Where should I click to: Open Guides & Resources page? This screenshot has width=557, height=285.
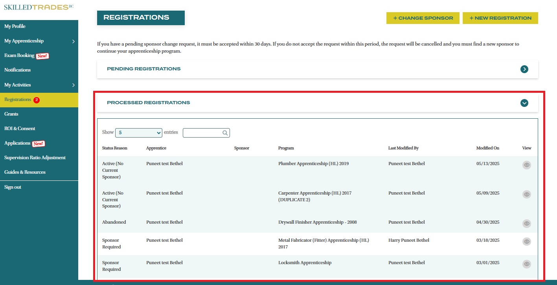(25, 172)
